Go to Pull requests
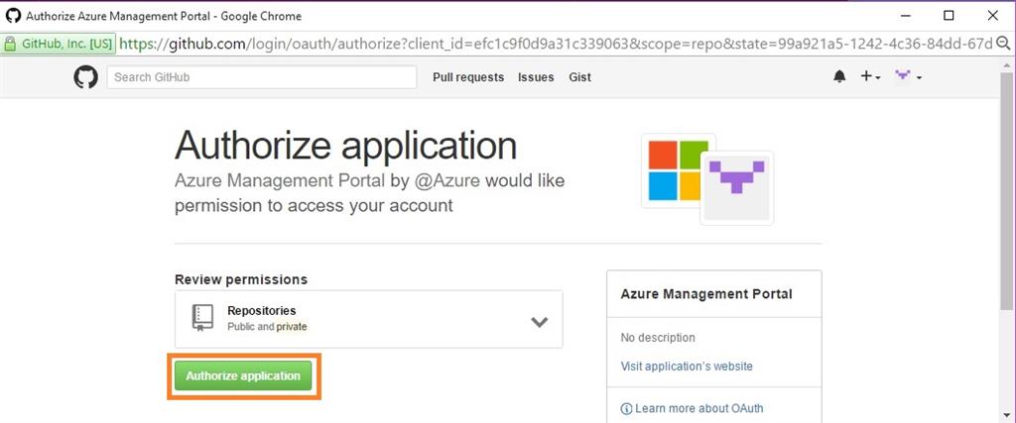The width and height of the screenshot is (1016, 423). (x=468, y=77)
